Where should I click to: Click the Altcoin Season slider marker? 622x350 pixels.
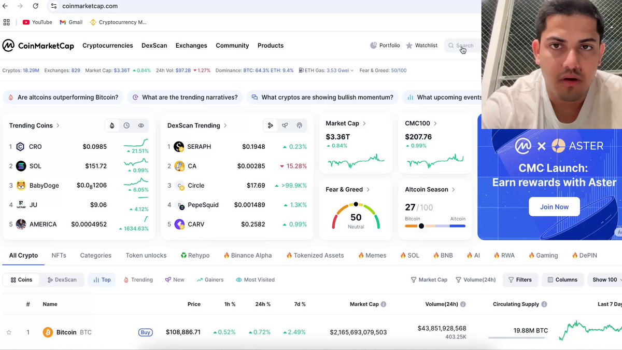click(x=421, y=226)
